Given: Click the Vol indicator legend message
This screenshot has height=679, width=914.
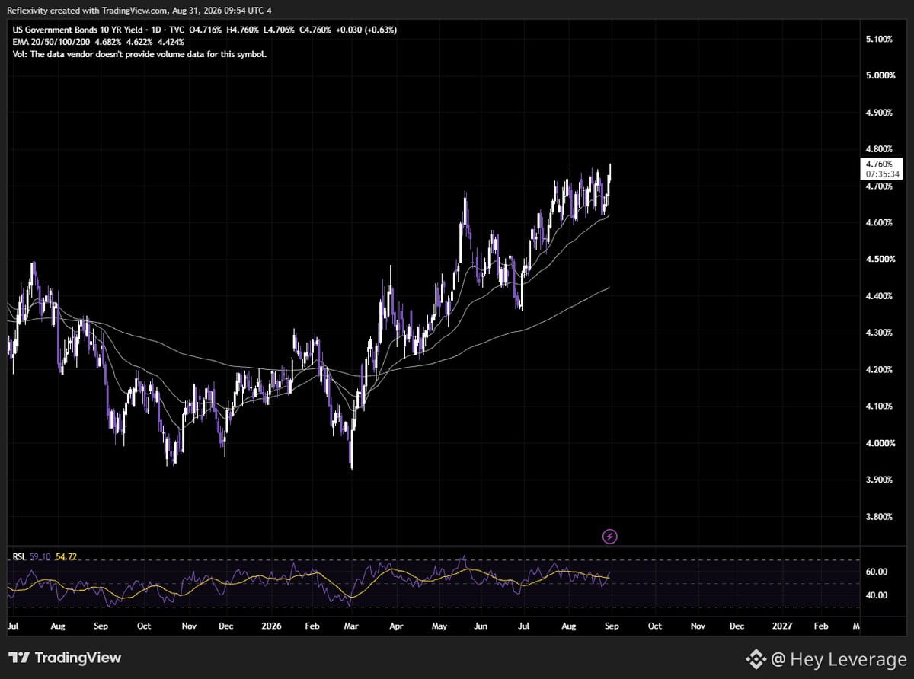Looking at the screenshot, I should click(139, 55).
